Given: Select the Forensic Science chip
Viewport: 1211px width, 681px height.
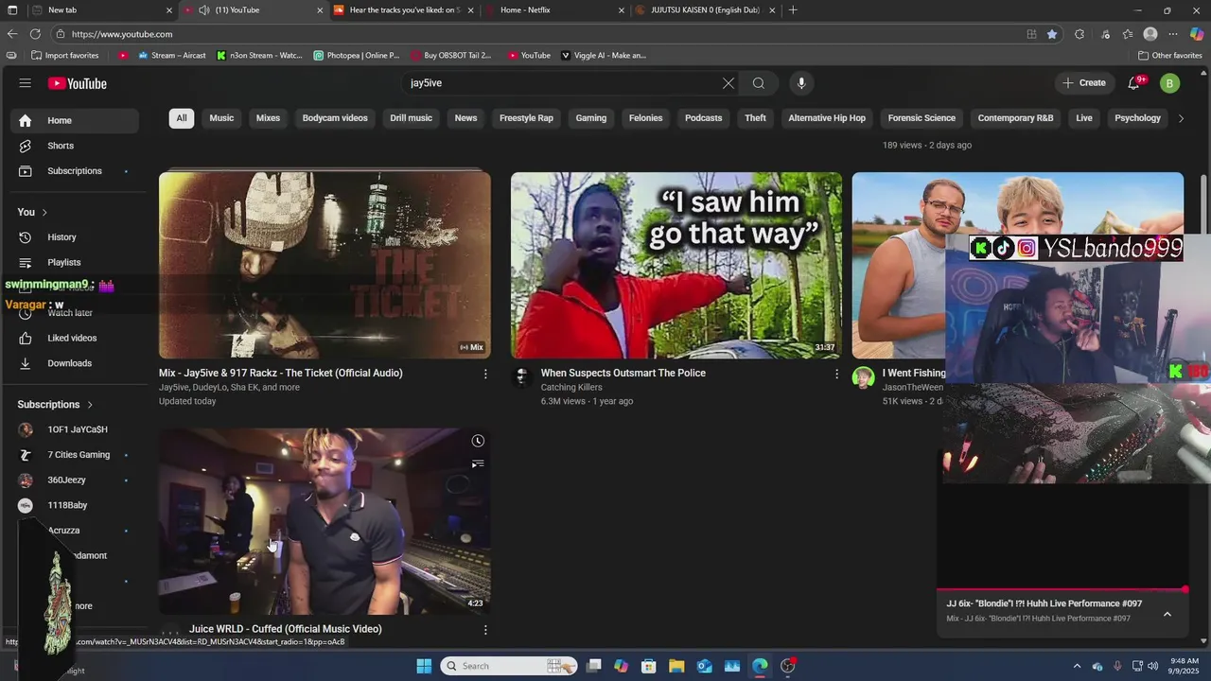Looking at the screenshot, I should 921,118.
